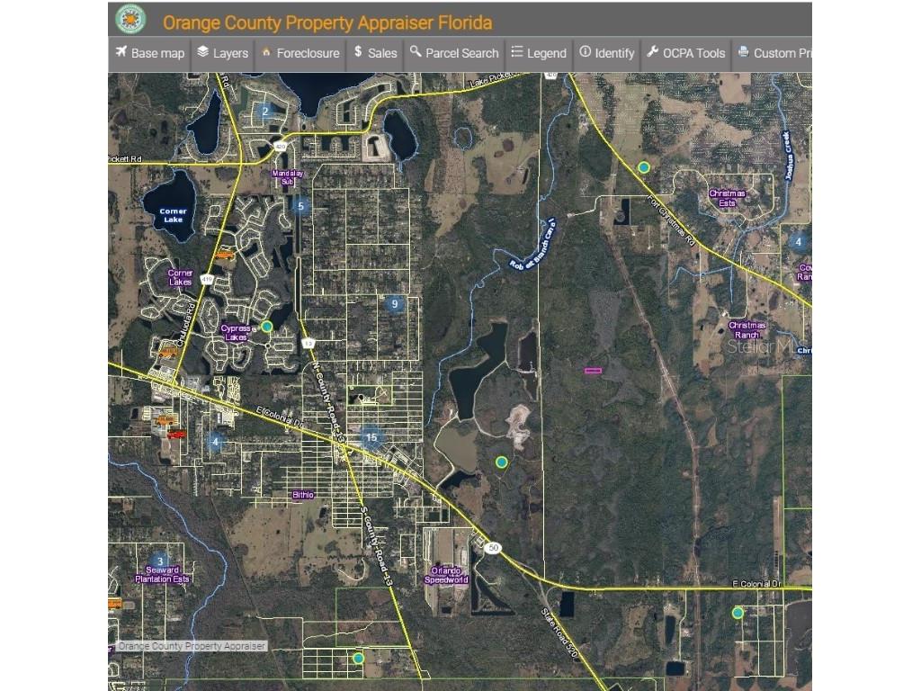
Task: Open the Layers panel icon
Action: [x=203, y=53]
